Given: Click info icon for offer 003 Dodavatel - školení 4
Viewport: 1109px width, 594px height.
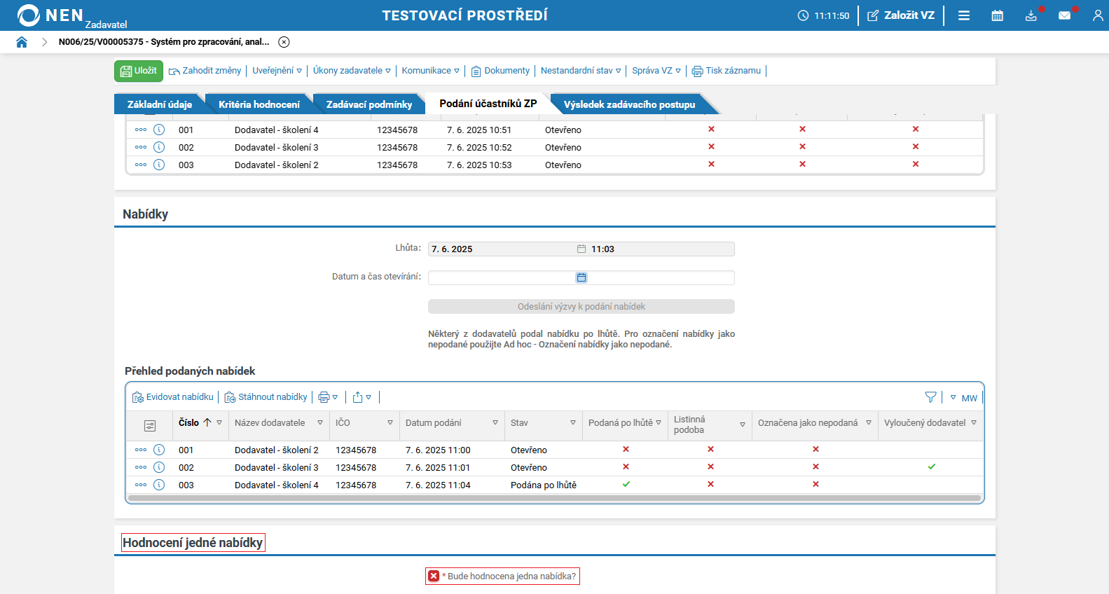Looking at the screenshot, I should tap(159, 485).
